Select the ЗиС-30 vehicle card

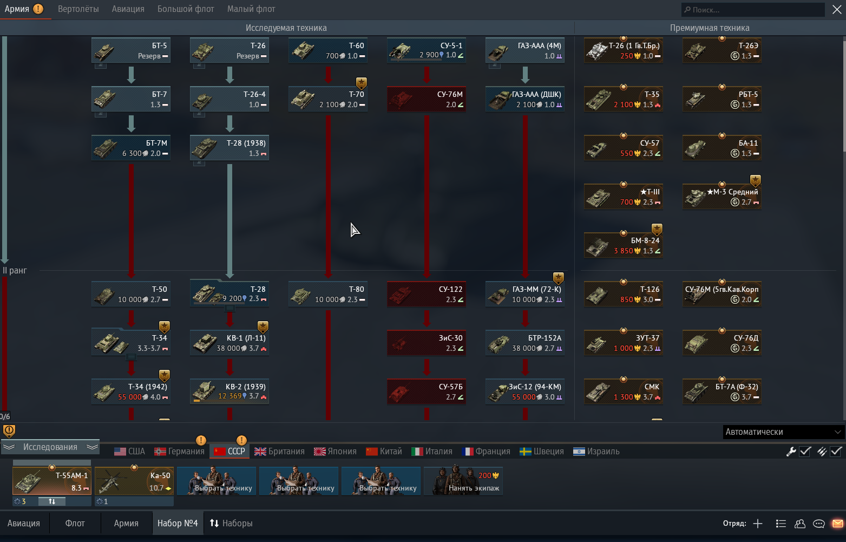(x=427, y=343)
